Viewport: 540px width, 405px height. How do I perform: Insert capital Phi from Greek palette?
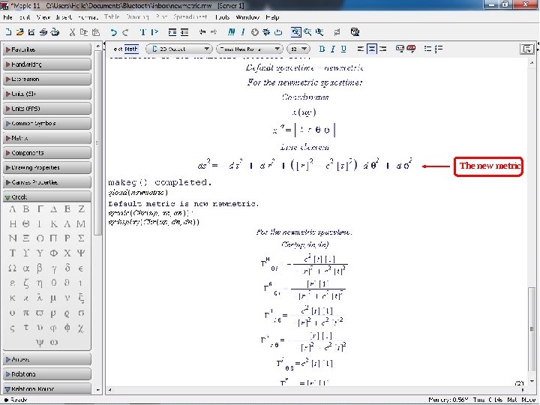[x=53, y=253]
